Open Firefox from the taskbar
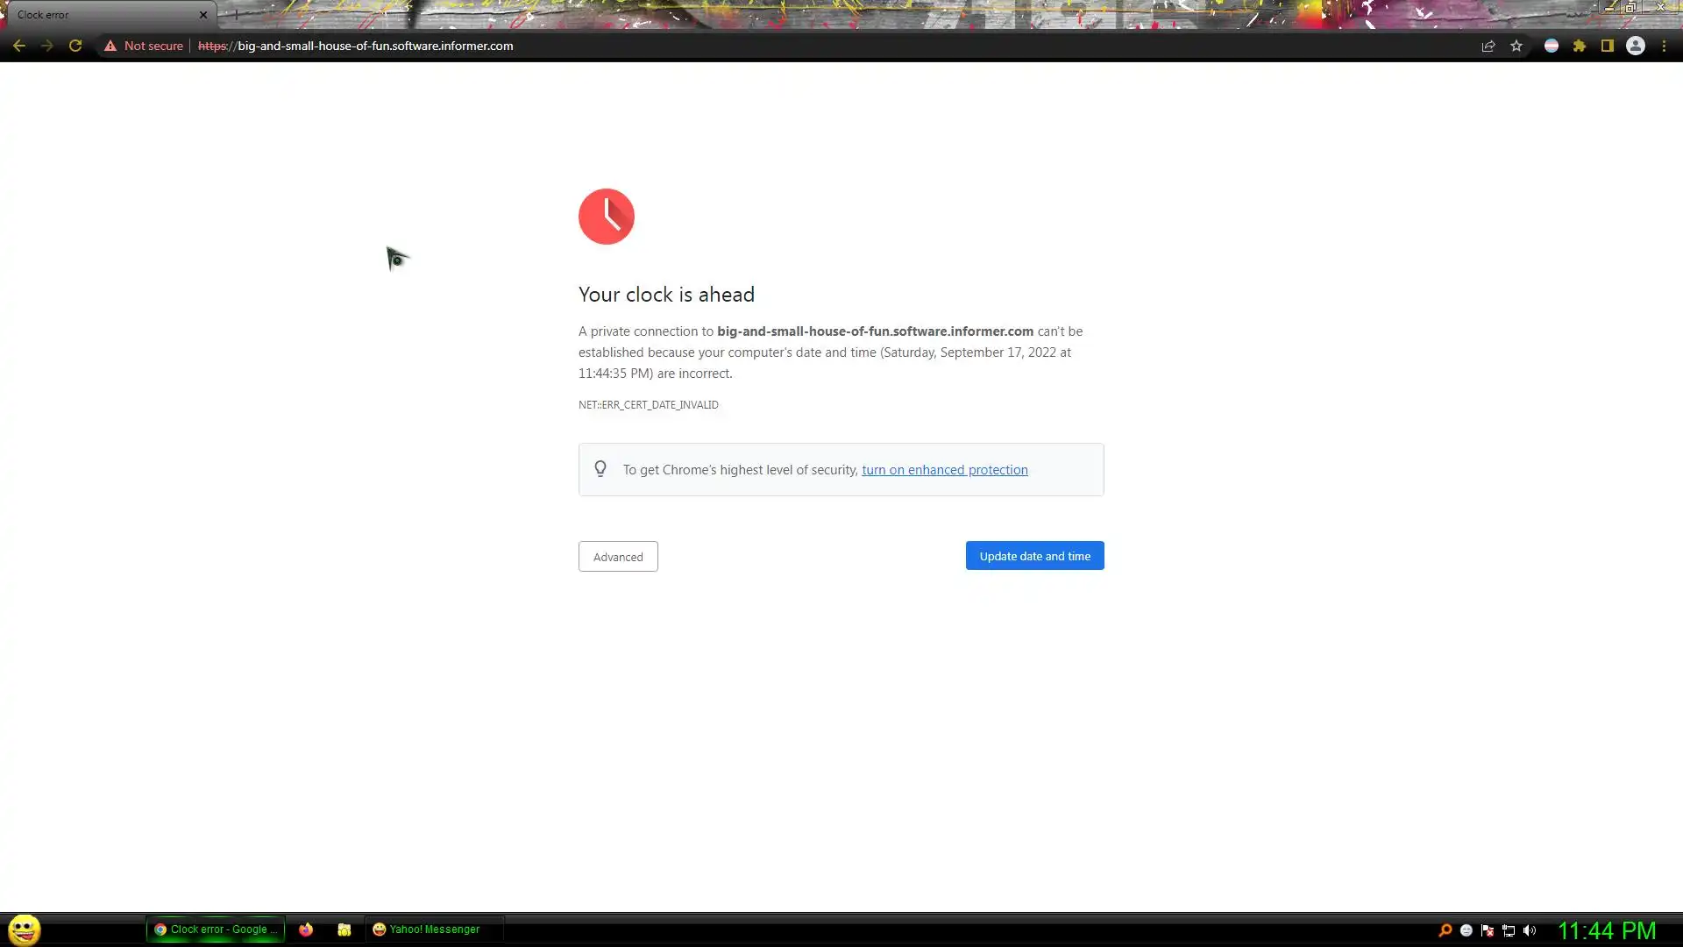This screenshot has height=947, width=1683. click(x=306, y=929)
